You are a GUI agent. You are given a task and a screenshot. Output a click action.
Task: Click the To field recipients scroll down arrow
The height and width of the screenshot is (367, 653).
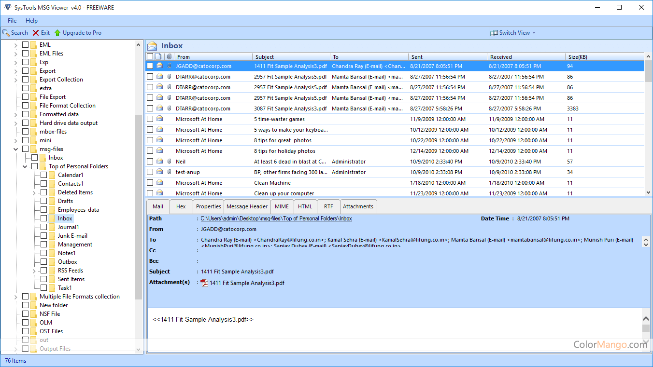[646, 245]
